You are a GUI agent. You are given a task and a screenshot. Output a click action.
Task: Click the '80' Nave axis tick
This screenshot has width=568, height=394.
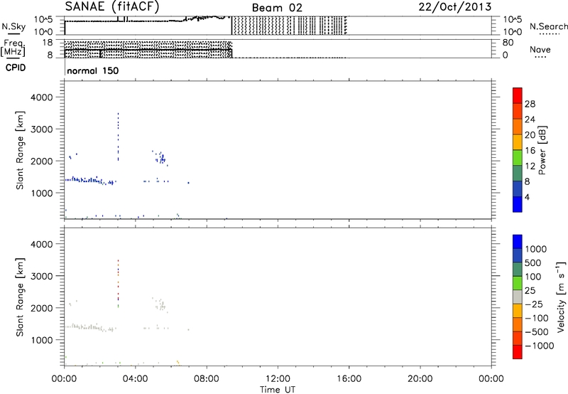tap(508, 43)
